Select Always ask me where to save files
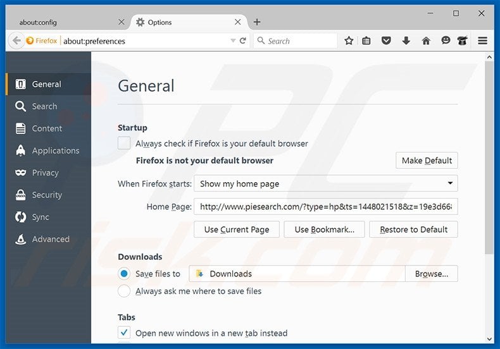 (x=124, y=291)
